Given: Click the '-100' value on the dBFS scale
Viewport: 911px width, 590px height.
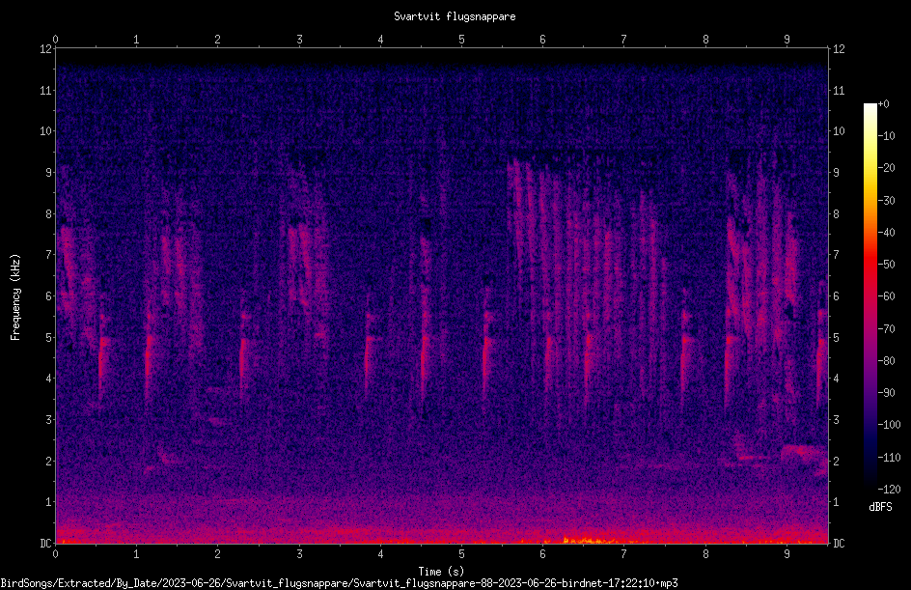Looking at the screenshot, I should (889, 425).
